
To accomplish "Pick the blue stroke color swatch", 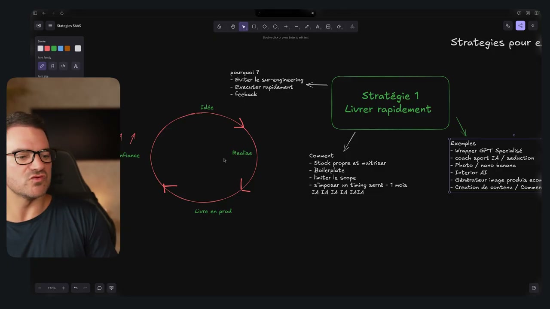I will pyautogui.click(x=61, y=48).
